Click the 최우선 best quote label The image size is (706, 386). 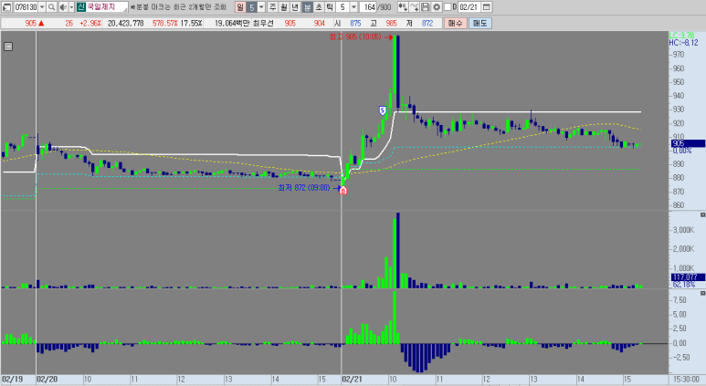[x=263, y=23]
